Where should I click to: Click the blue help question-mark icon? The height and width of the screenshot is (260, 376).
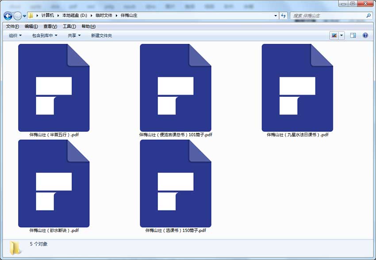pyautogui.click(x=365, y=36)
